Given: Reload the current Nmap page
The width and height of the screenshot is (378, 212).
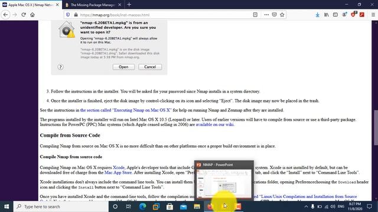Looking at the screenshot, I should (x=24, y=15).
